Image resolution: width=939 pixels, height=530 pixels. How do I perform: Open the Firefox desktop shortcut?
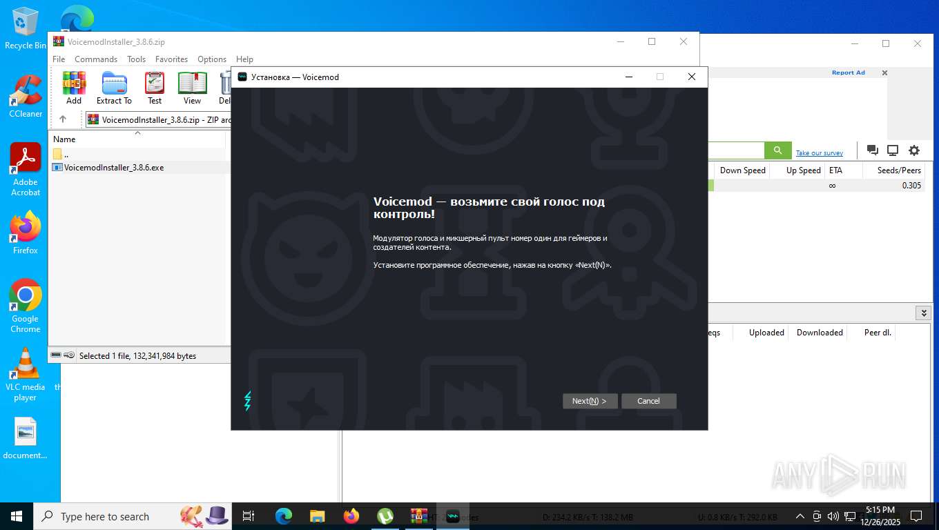[x=26, y=233]
